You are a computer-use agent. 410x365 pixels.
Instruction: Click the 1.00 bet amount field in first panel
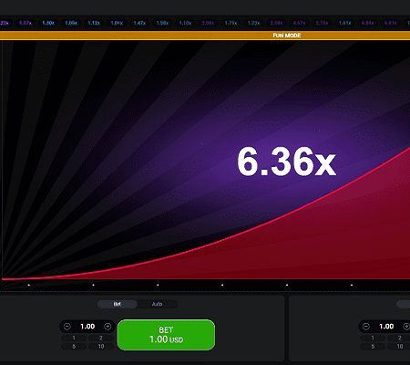coord(87,327)
